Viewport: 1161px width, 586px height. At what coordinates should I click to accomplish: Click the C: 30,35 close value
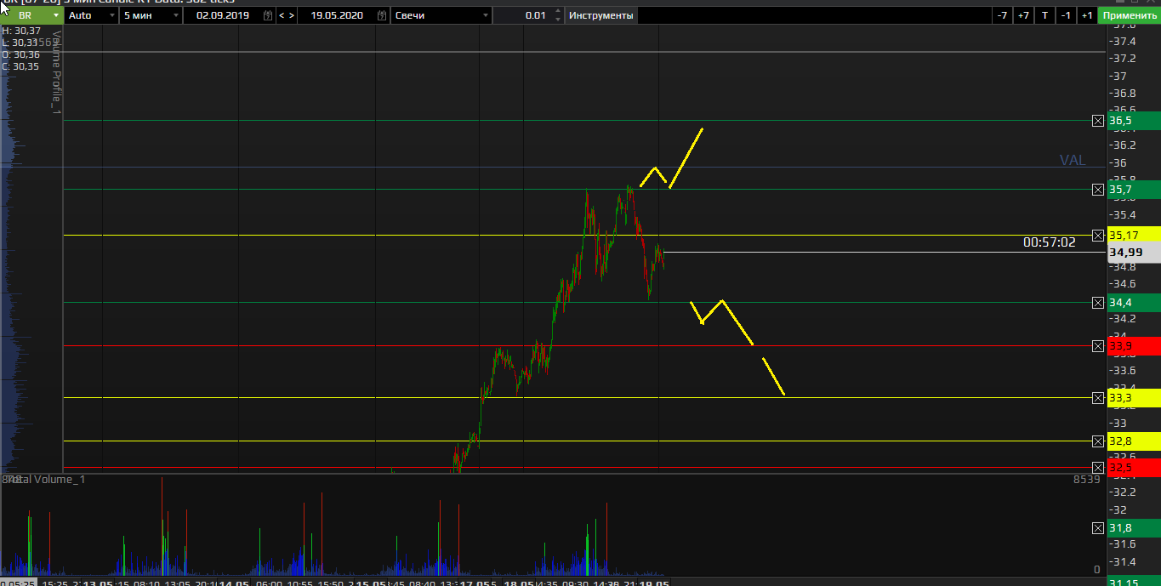pyautogui.click(x=20, y=66)
